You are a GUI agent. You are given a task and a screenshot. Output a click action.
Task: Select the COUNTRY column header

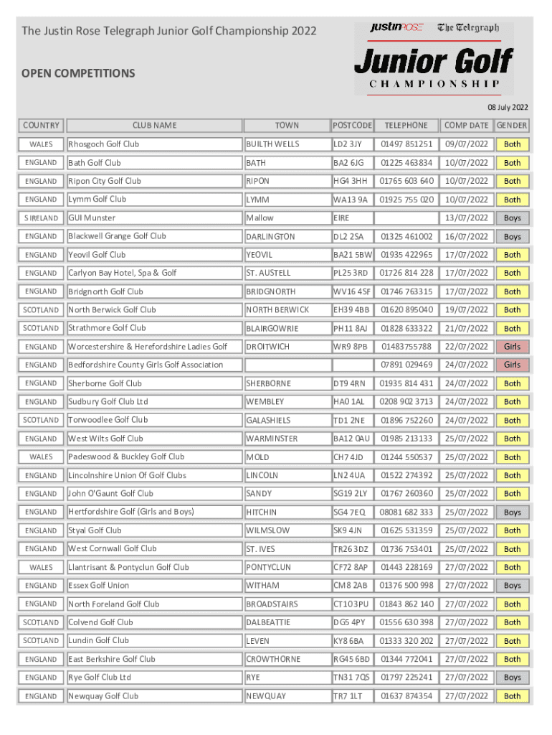pyautogui.click(x=42, y=125)
